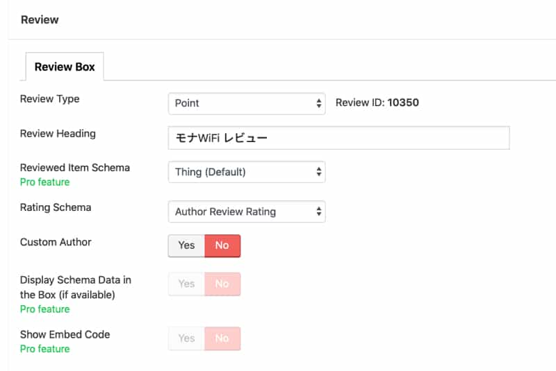Choose Yes for Display Schema Data
The width and height of the screenshot is (556, 371).
click(186, 284)
